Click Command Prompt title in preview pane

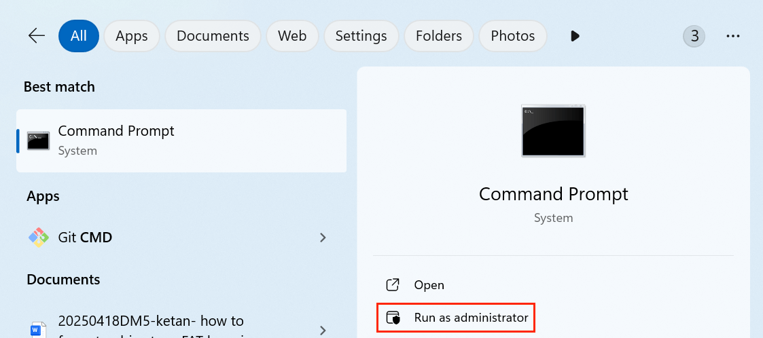(x=553, y=194)
